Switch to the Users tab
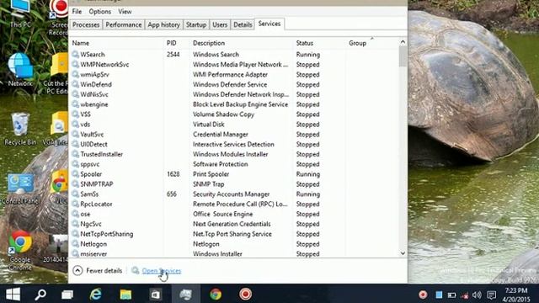Screen dimensions: 539x303 (x=220, y=24)
